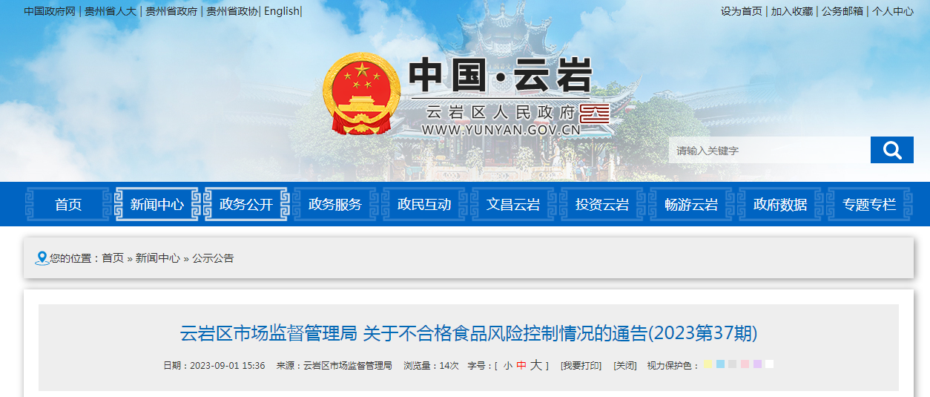Click the 我要打印 print link
Viewport: 930px width, 397px height.
tap(581, 366)
